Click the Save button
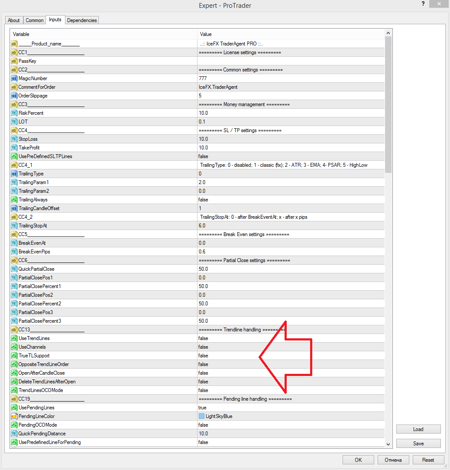 (418, 444)
